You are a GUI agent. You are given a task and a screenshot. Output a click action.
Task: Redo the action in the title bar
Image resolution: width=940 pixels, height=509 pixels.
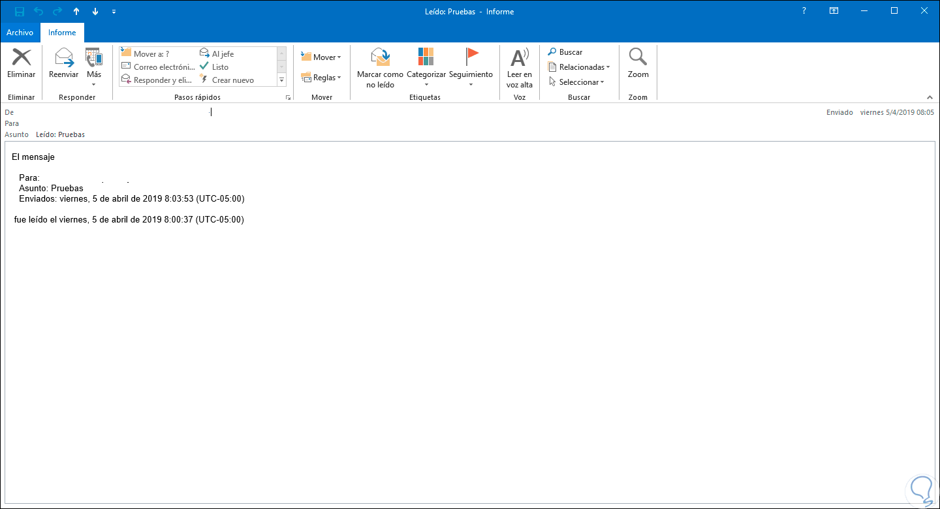(x=57, y=12)
